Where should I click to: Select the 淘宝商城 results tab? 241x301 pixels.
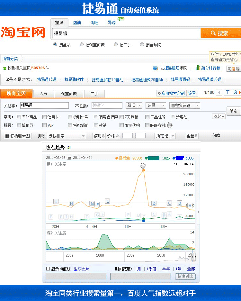pyautogui.click(x=69, y=94)
